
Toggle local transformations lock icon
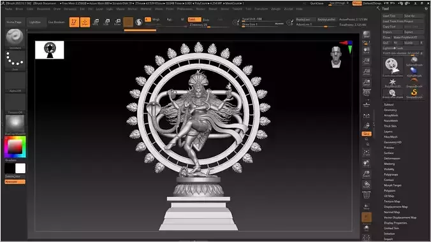(366, 125)
